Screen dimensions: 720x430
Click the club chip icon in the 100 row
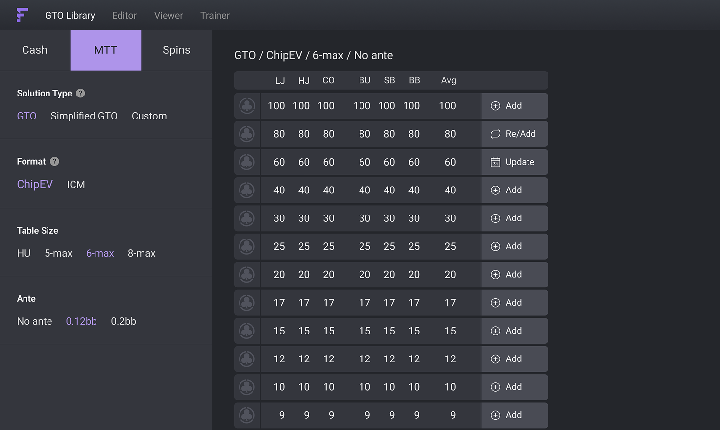click(247, 106)
